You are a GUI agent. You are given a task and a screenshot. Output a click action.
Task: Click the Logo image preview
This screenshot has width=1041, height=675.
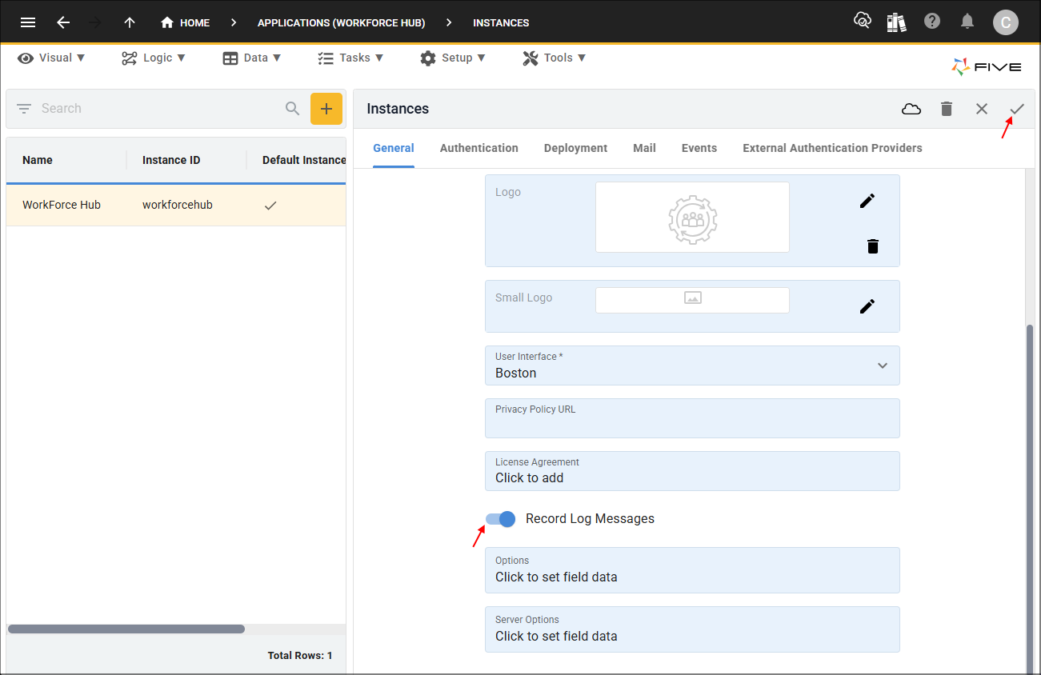coord(692,217)
